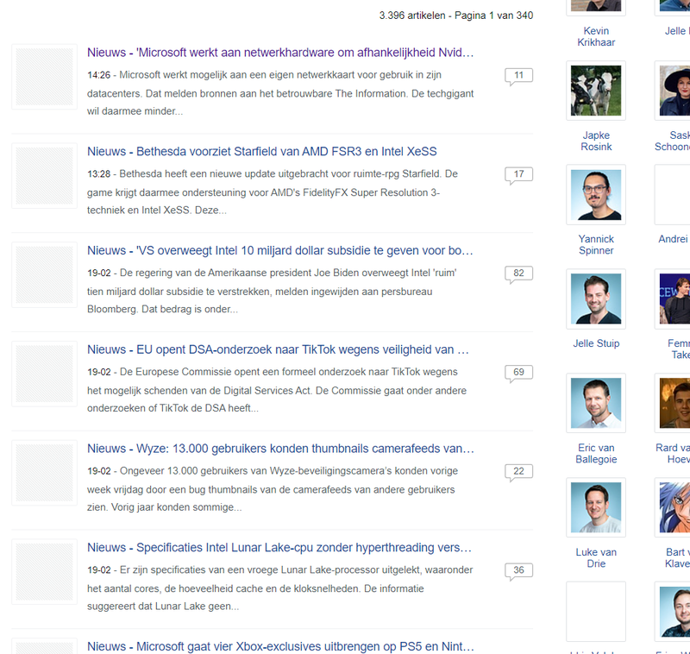Open Luke van Drie's name link
Screen dimensions: 690x654
pos(596,557)
